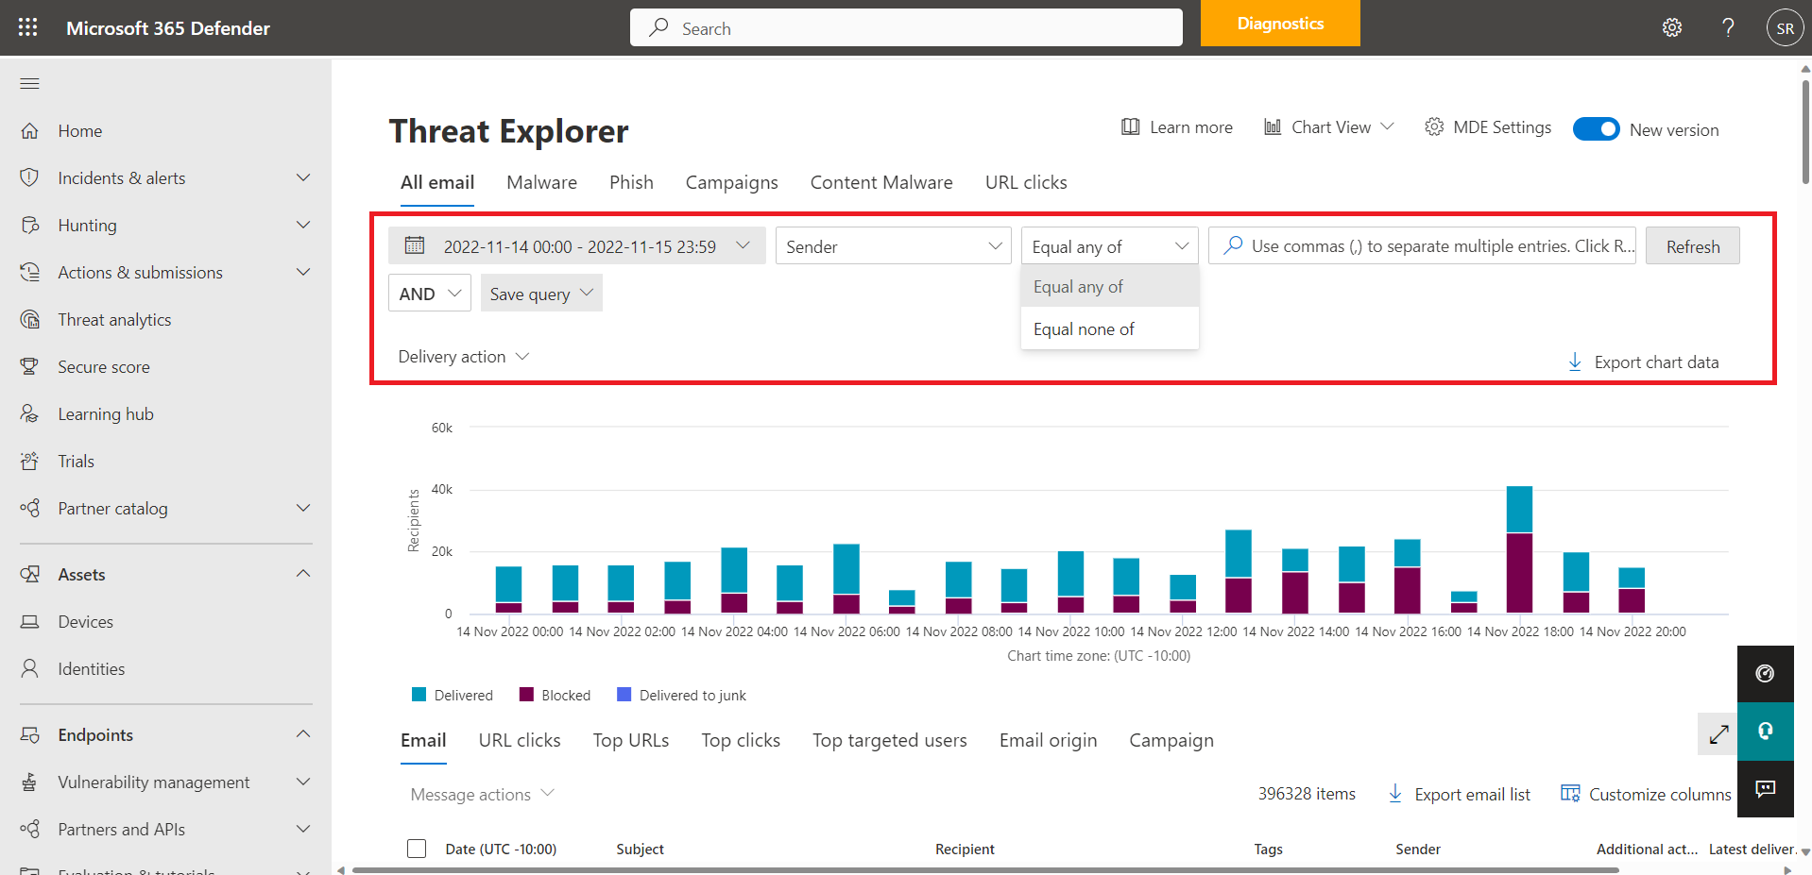Open the date range dropdown

[x=576, y=245]
